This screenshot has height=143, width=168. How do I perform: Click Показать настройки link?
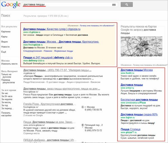[x=6, y=114]
